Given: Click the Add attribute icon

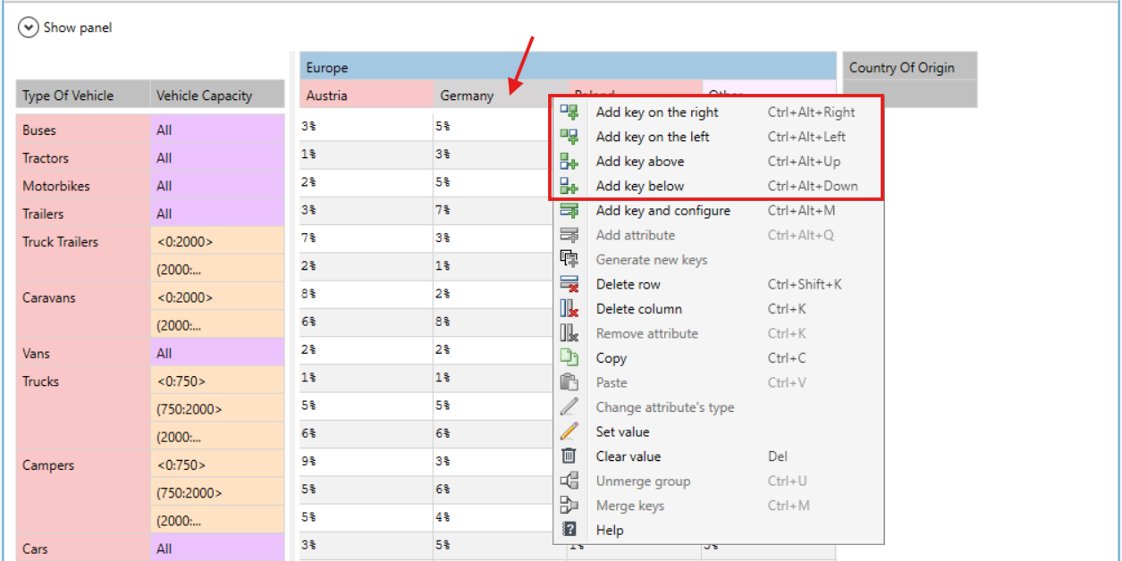Looking at the screenshot, I should coord(569,235).
